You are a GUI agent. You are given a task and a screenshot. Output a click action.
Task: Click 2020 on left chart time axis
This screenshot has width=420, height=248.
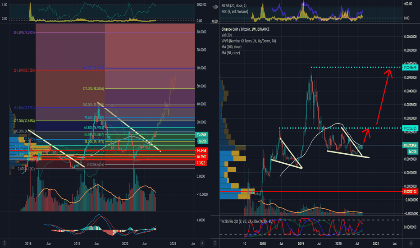click(x=125, y=243)
